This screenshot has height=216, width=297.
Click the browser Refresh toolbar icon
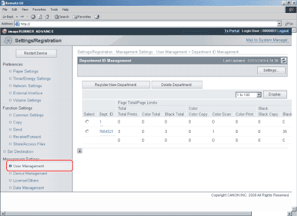pyautogui.click(x=40, y=17)
